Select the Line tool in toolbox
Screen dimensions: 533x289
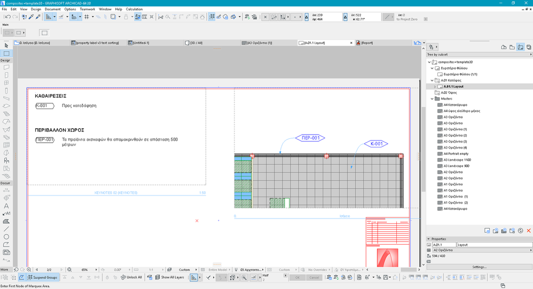coord(6,229)
